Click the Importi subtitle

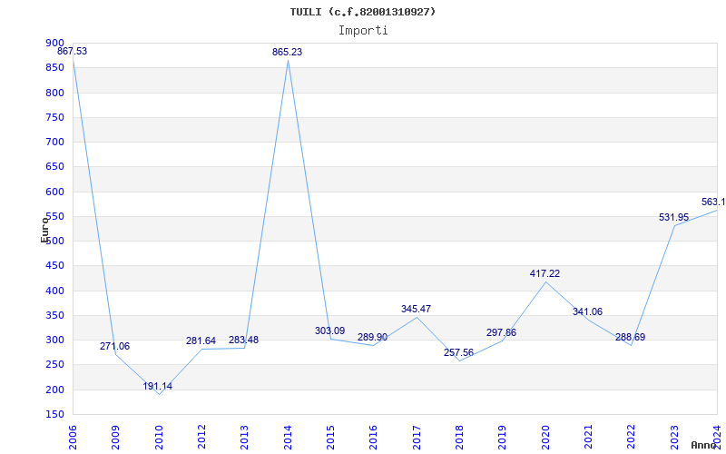coord(363,31)
